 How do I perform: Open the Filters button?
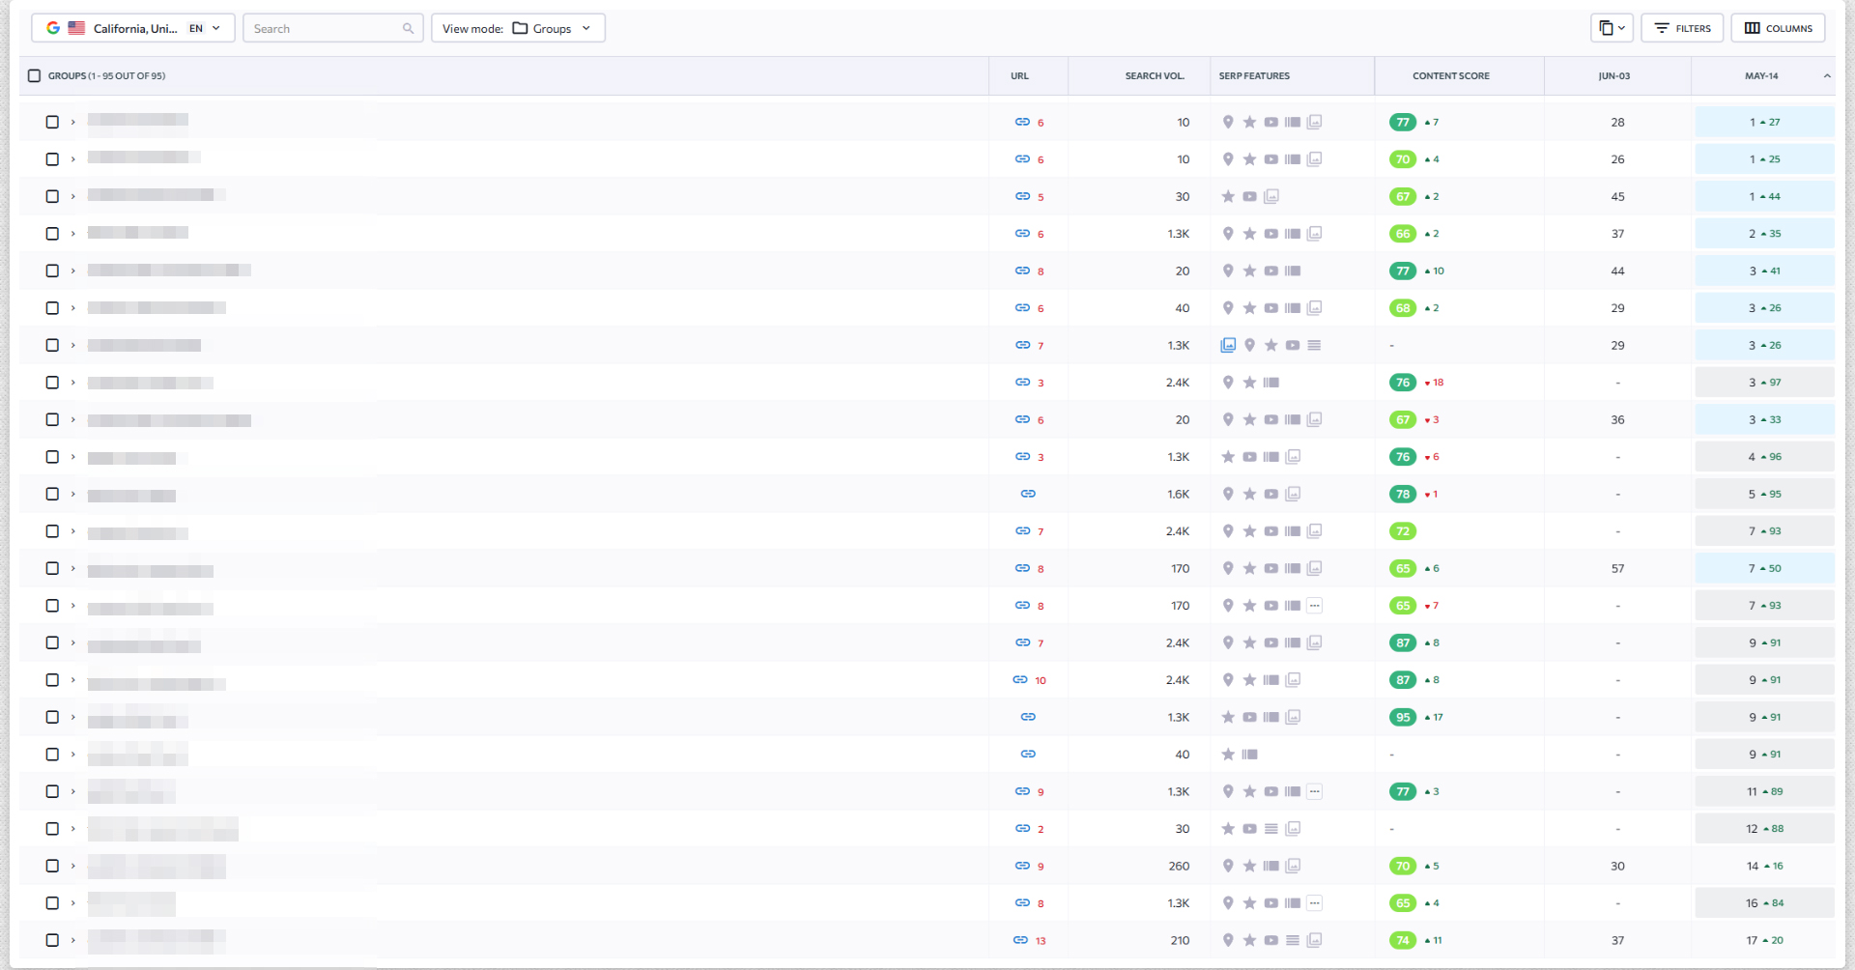[x=1682, y=28]
